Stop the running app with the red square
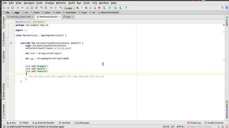 (99, 8)
